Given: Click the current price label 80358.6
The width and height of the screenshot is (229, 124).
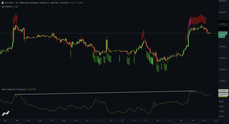Looking at the screenshot, I should [223, 33].
